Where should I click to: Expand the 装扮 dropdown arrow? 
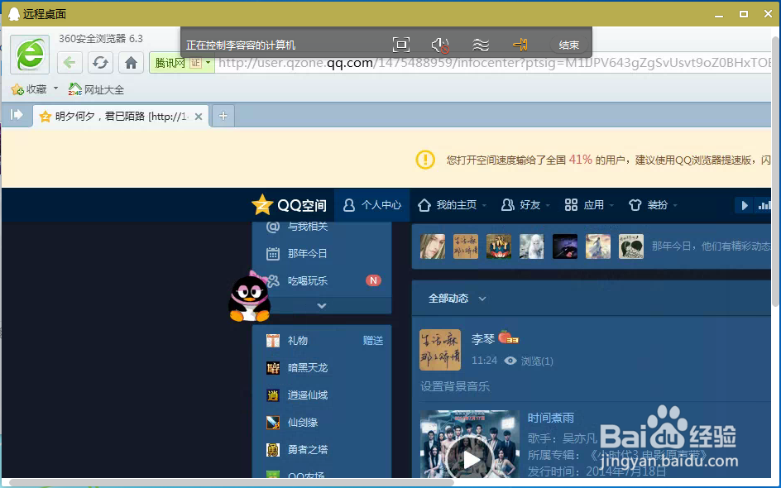pyautogui.click(x=675, y=206)
